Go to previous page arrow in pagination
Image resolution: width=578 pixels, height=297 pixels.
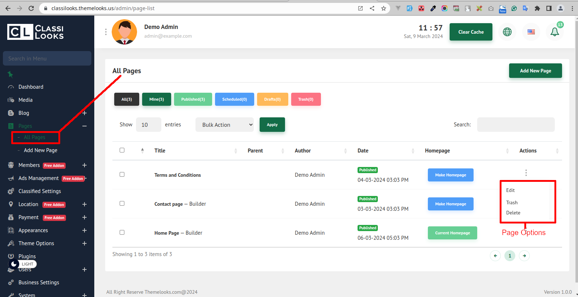coord(495,256)
